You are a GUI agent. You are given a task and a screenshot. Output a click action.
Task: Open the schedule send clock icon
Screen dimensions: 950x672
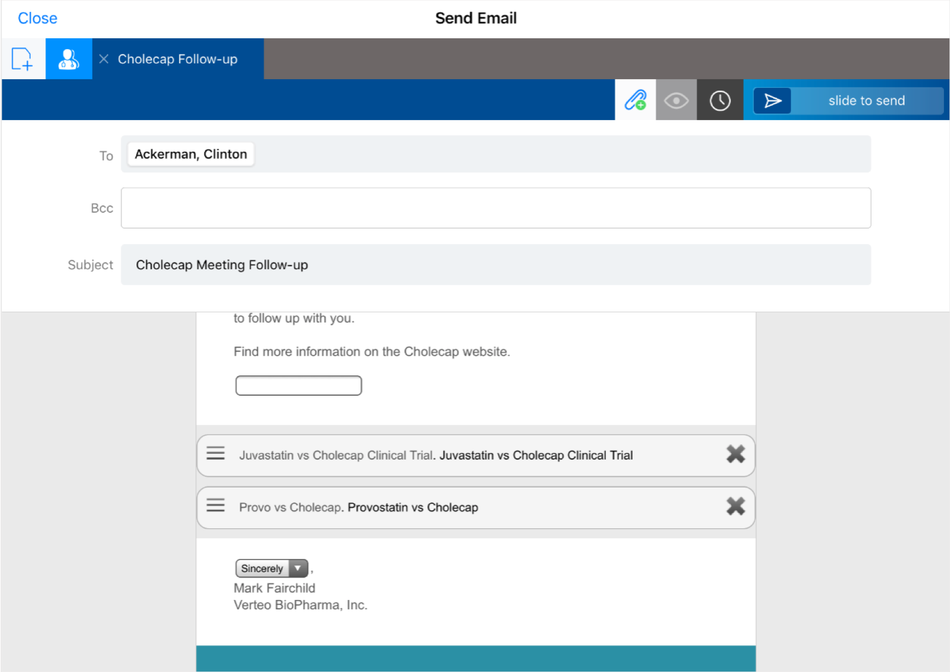(719, 100)
